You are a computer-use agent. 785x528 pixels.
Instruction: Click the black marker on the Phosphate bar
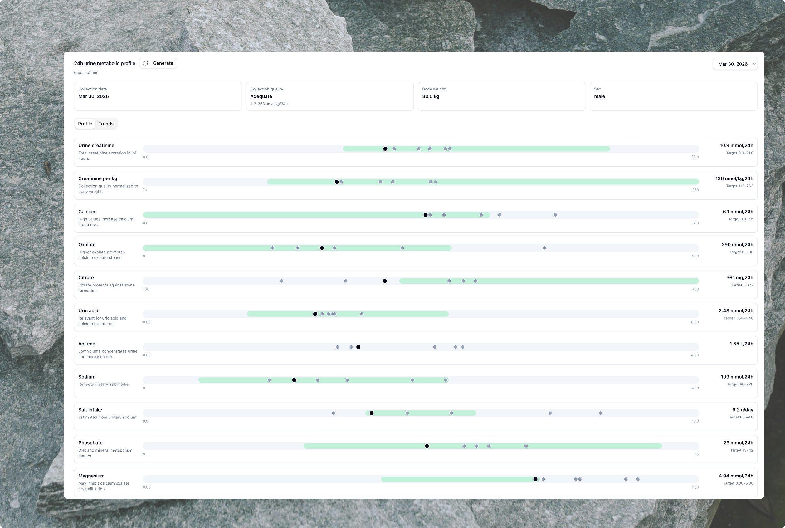click(427, 446)
